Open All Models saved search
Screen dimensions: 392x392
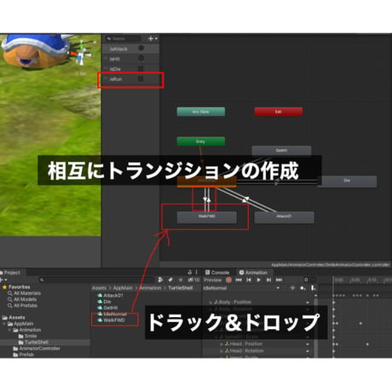tap(22, 299)
